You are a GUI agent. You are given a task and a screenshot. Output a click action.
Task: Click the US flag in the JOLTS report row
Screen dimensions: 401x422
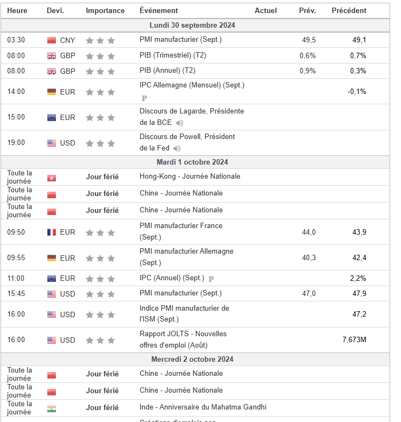[52, 341]
